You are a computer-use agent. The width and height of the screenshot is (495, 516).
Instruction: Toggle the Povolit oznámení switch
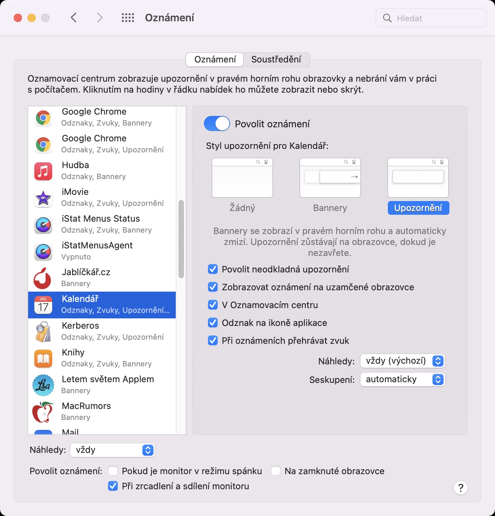217,124
